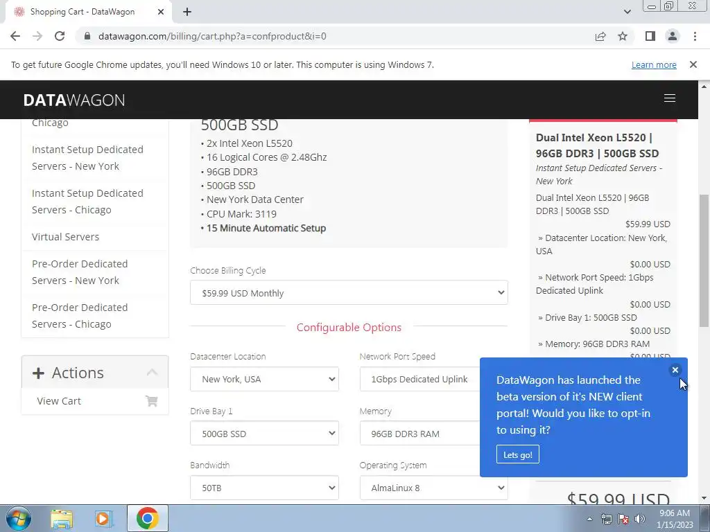Click the plus icon beside Actions
Image resolution: width=710 pixels, height=532 pixels.
(x=39, y=373)
